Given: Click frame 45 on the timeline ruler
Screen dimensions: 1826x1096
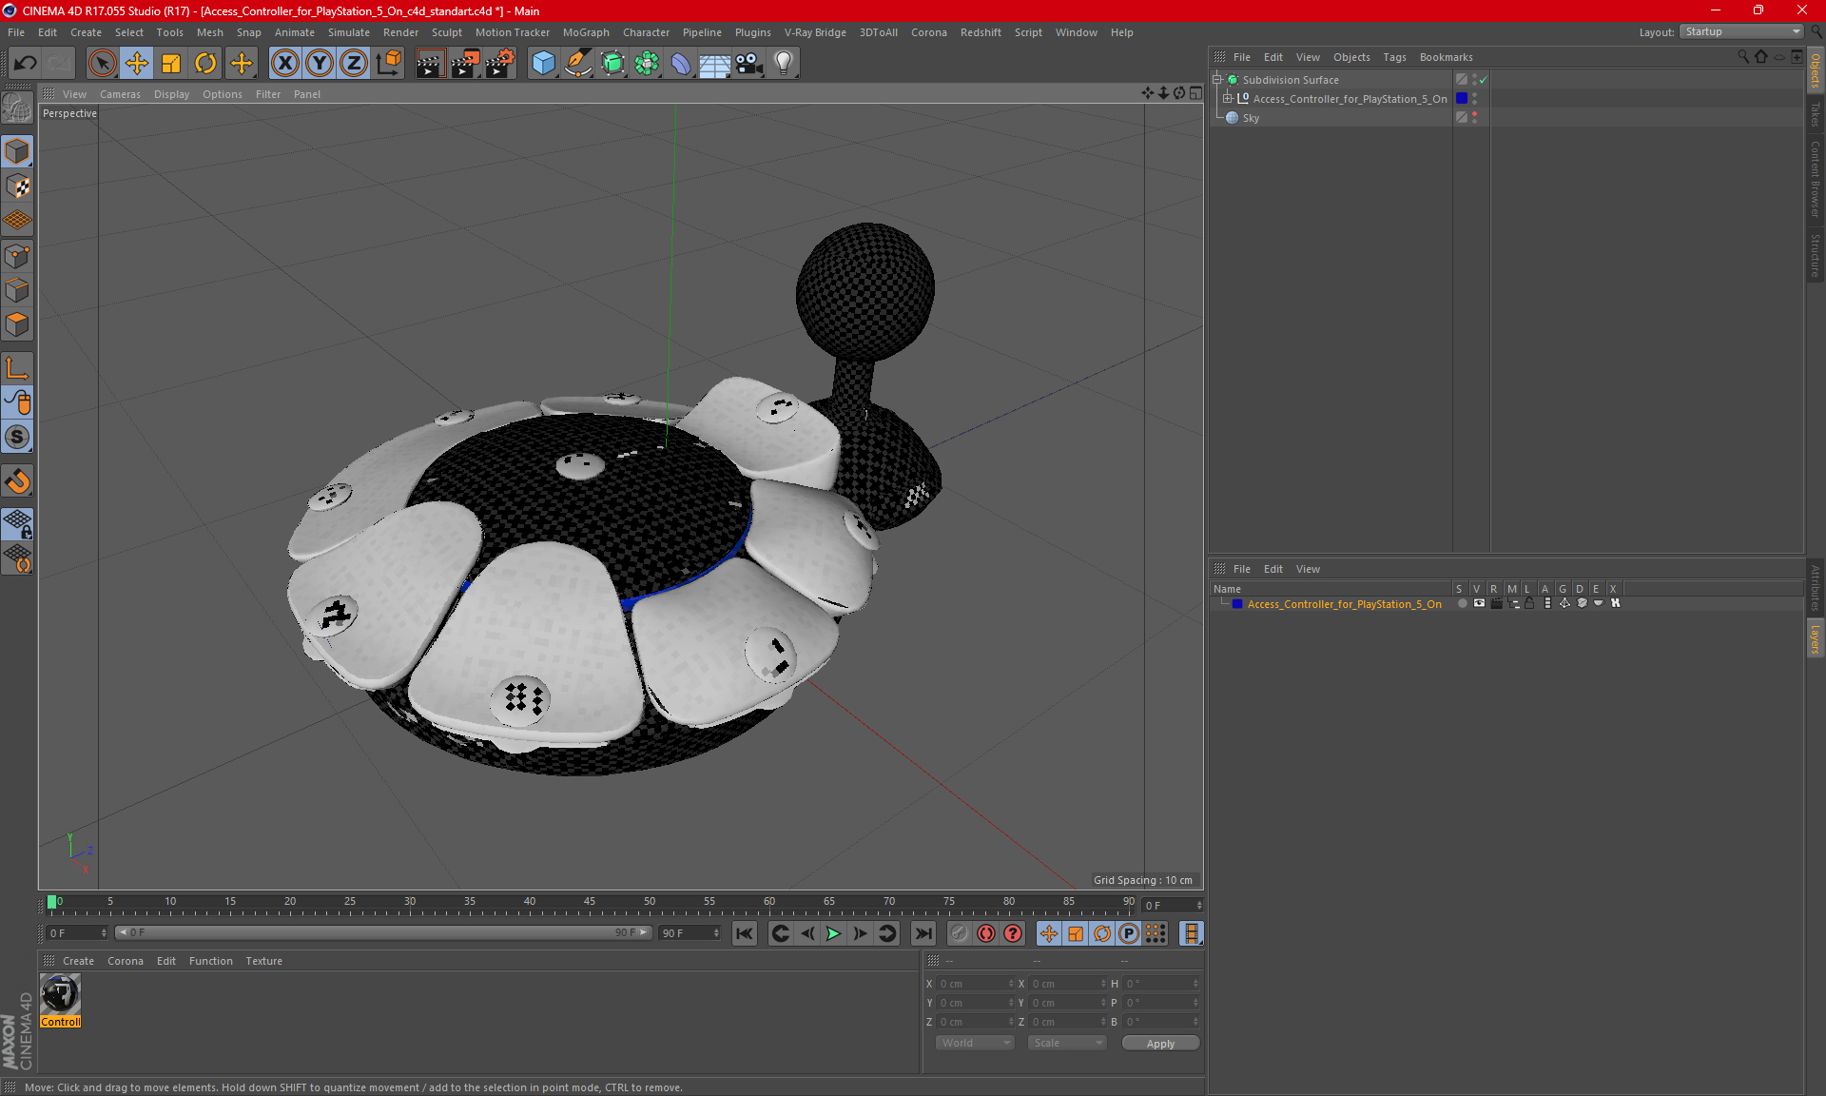Looking at the screenshot, I should tap(590, 902).
